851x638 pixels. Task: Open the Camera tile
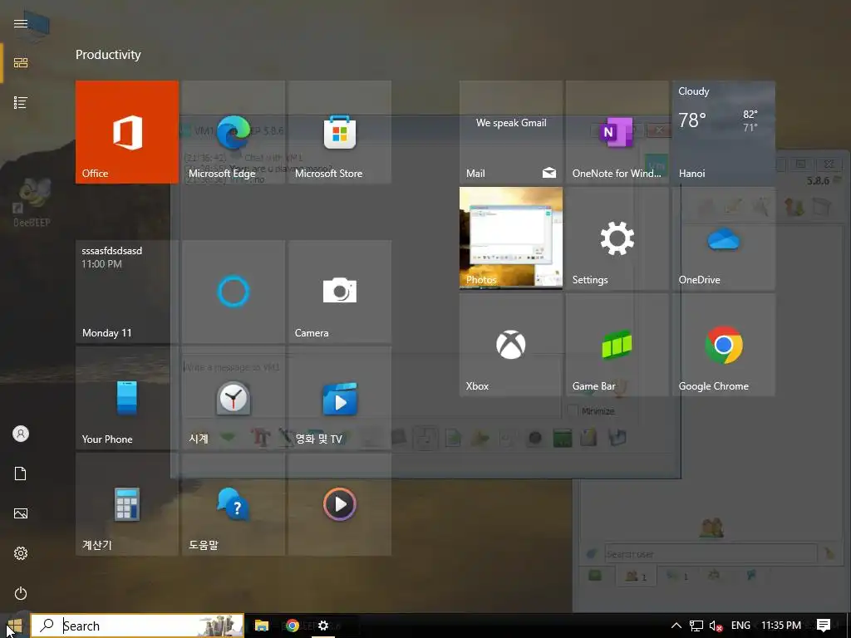(x=340, y=292)
